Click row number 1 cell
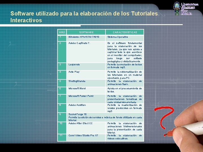 62,38
